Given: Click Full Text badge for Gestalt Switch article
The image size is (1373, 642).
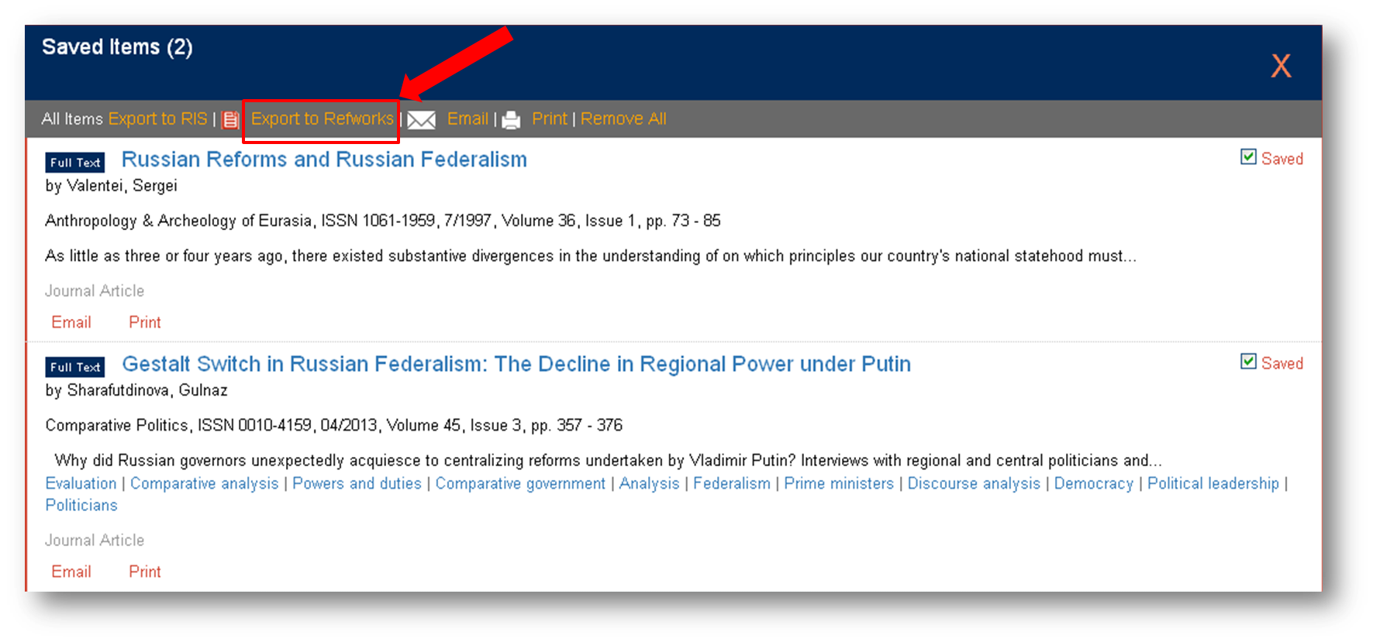Looking at the screenshot, I should tap(75, 367).
